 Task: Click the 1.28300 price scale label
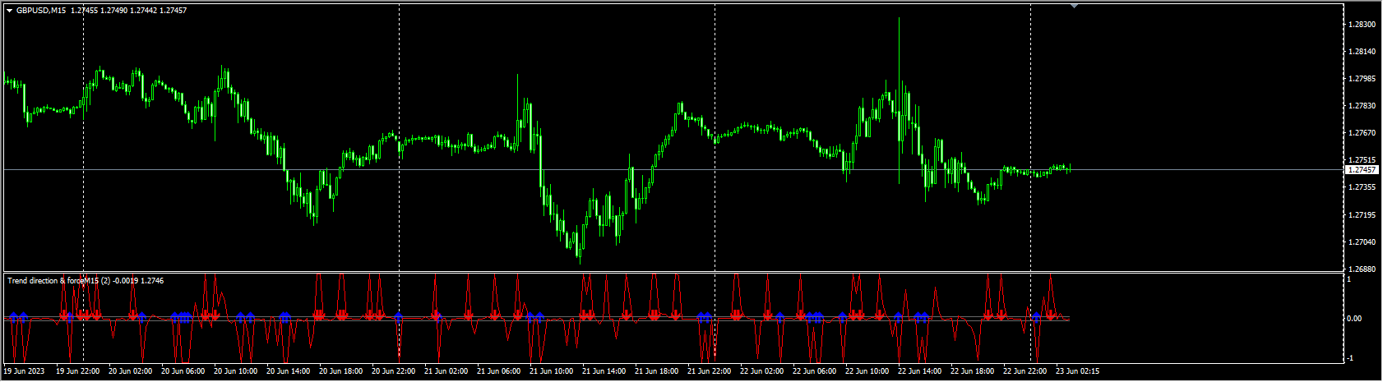tap(1362, 25)
